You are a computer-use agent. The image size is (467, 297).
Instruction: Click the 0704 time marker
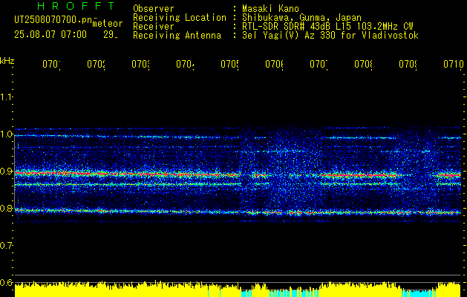coord(186,65)
